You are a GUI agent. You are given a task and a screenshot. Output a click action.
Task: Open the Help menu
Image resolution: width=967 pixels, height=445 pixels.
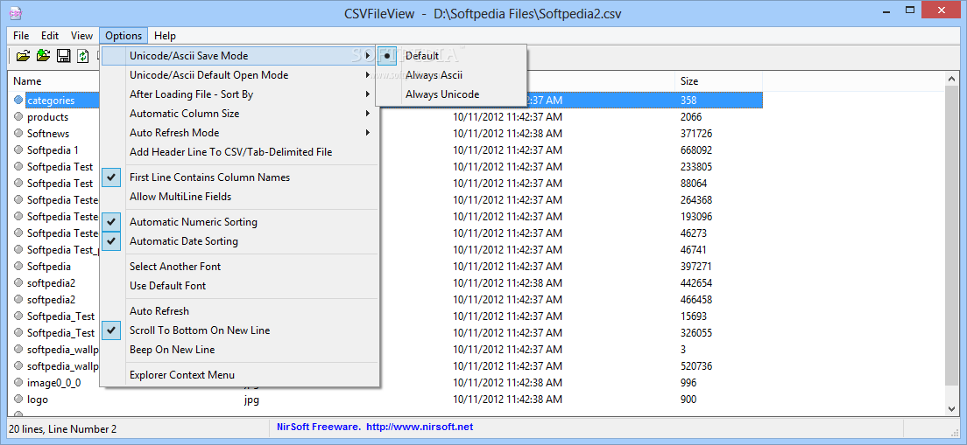[165, 36]
